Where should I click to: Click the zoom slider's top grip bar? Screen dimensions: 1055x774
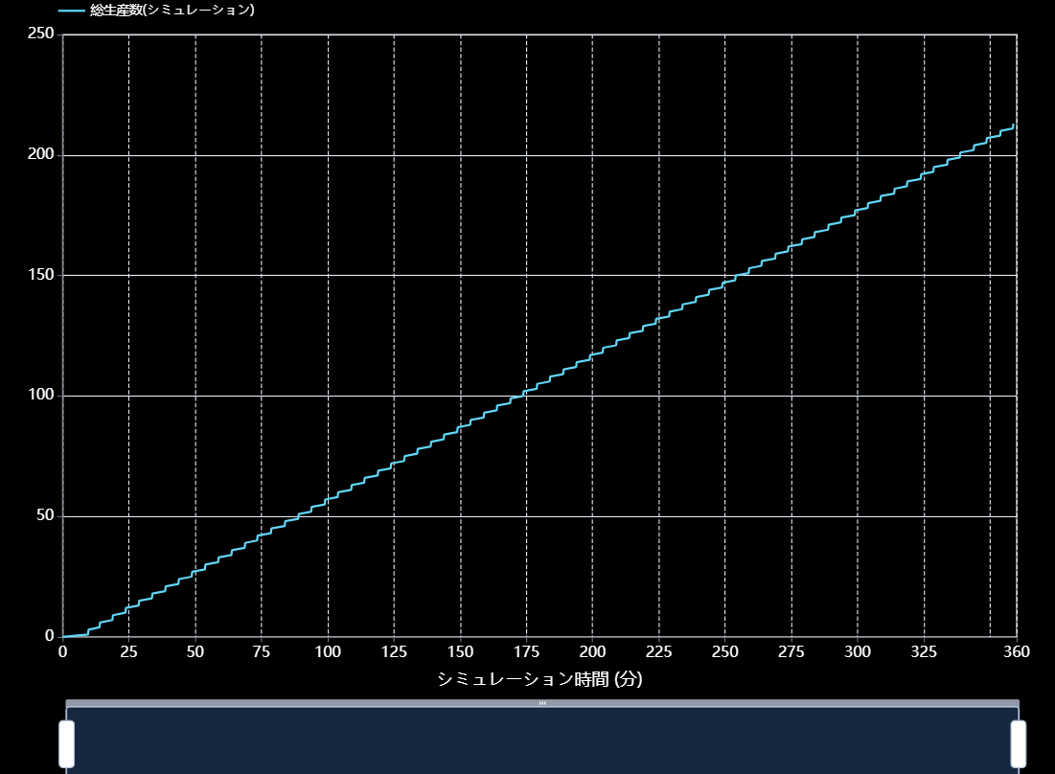coord(542,703)
